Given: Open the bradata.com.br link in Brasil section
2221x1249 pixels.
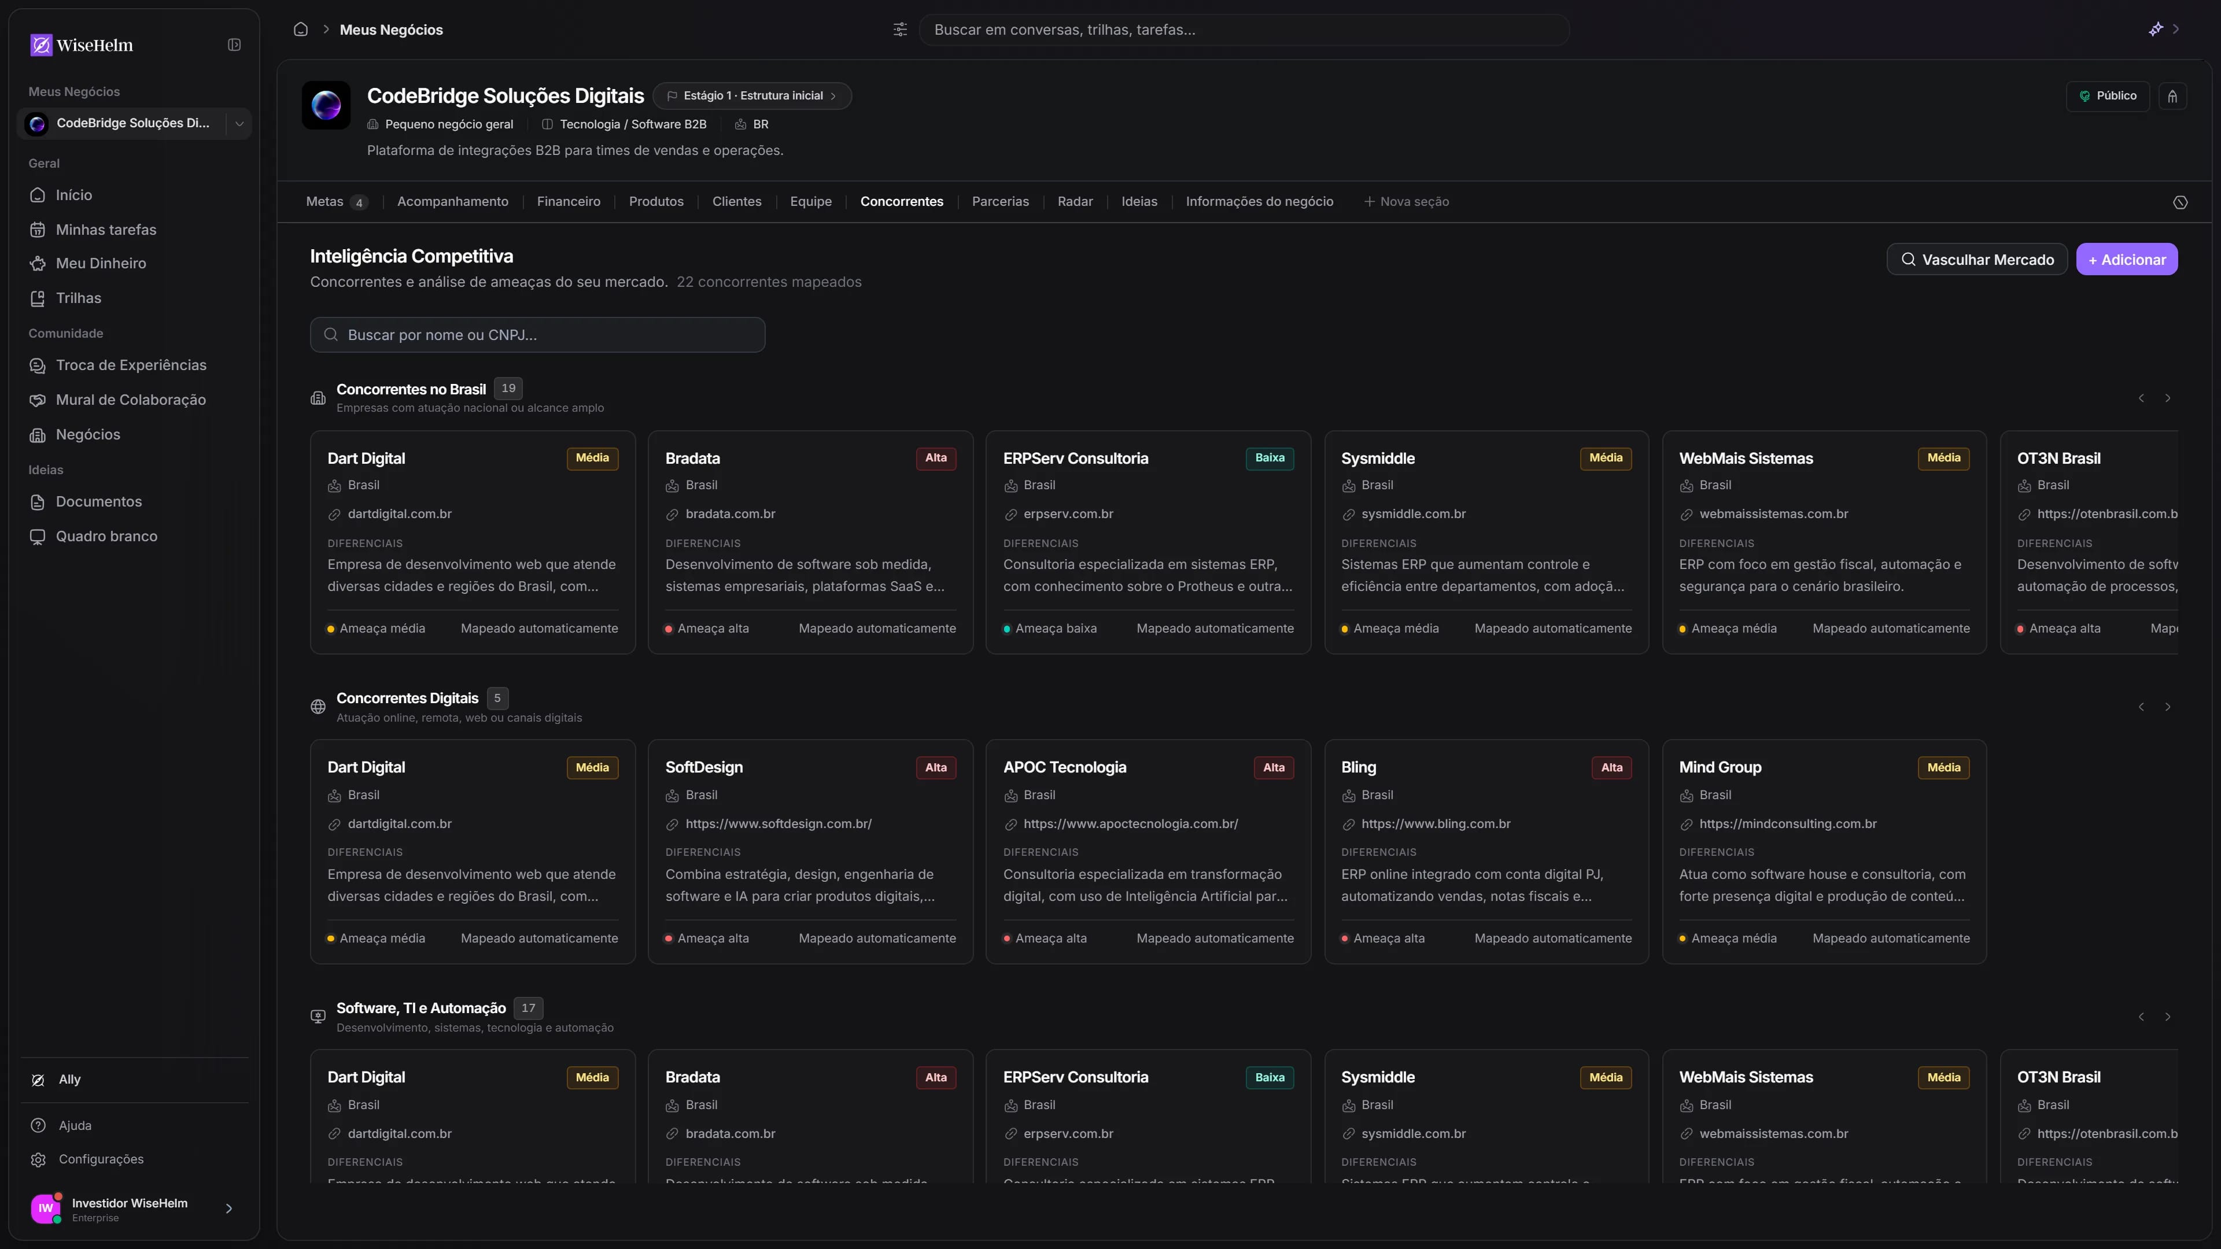Looking at the screenshot, I should click(x=731, y=513).
